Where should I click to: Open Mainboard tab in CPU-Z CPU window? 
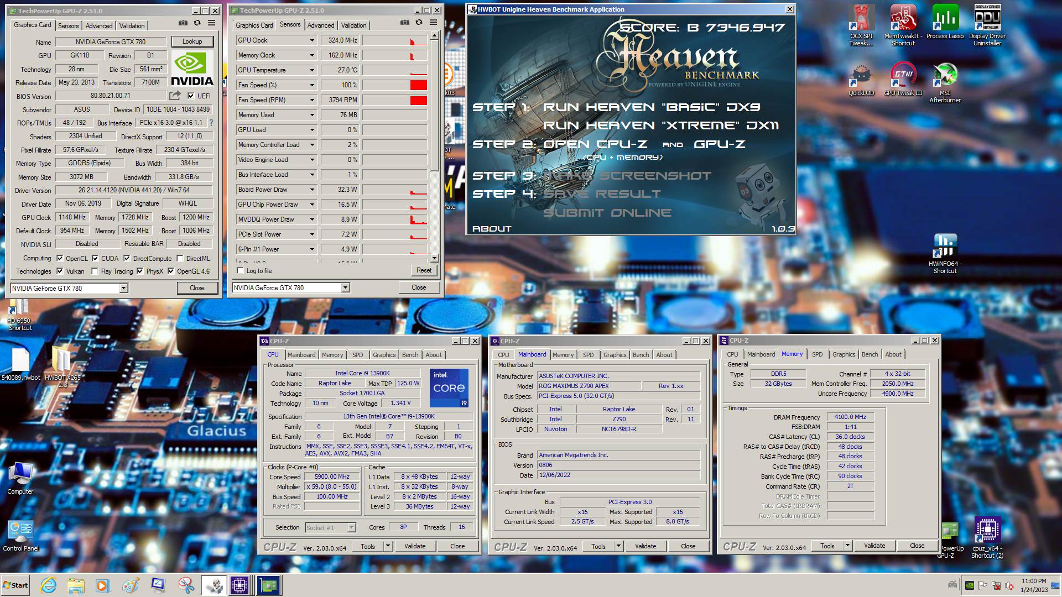coord(301,355)
